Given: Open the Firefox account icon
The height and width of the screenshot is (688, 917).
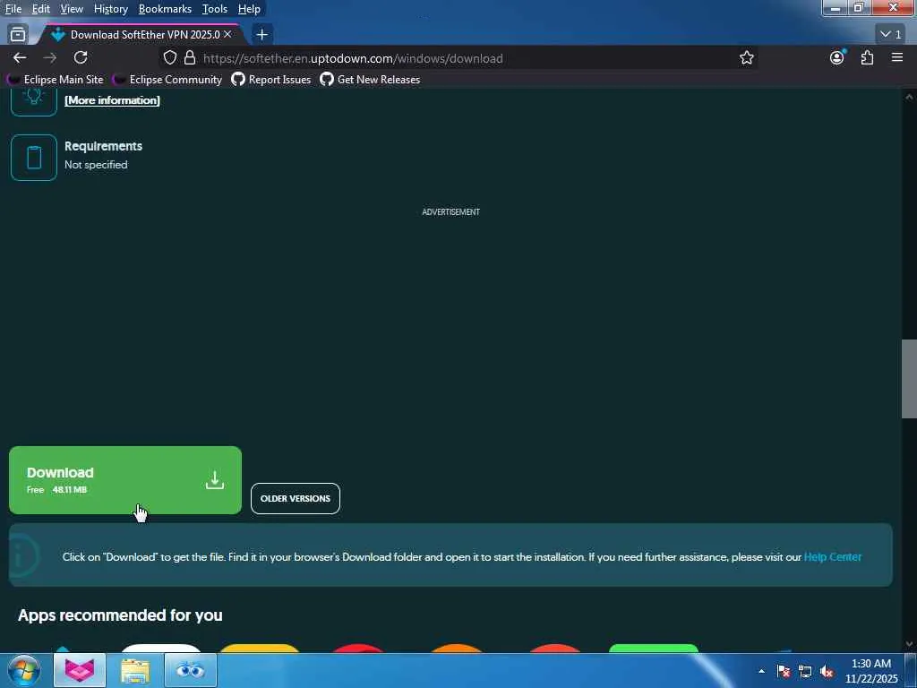Looking at the screenshot, I should tap(837, 57).
